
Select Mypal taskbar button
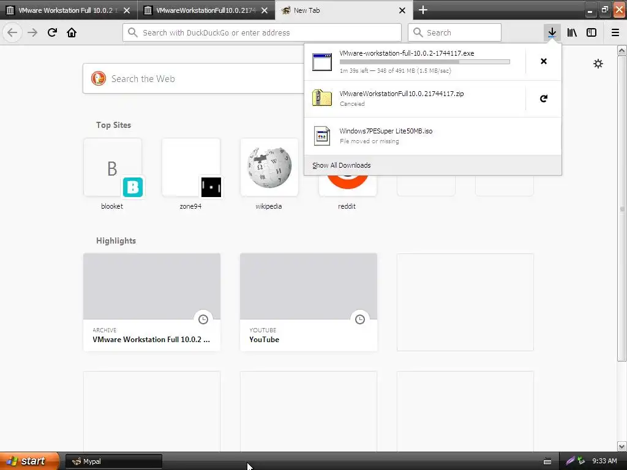pos(113,461)
